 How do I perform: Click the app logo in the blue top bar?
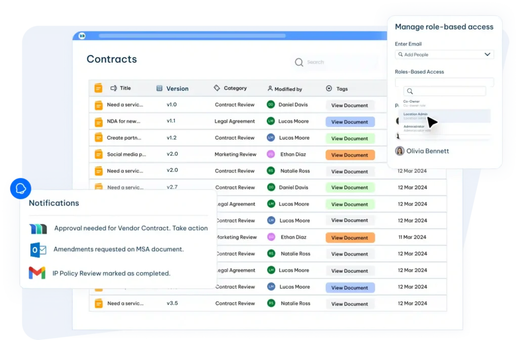[82, 36]
